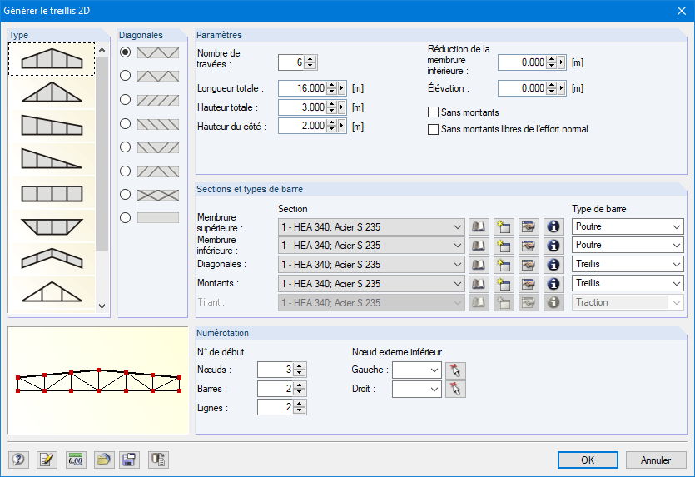Create new section for Montants row
695x477 pixels.
(x=504, y=284)
